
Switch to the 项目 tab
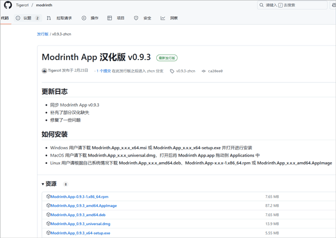point(120,18)
